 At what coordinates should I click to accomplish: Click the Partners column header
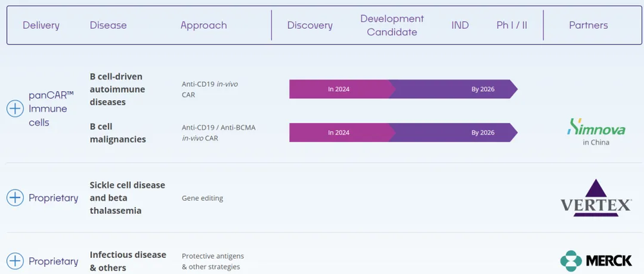tap(588, 25)
